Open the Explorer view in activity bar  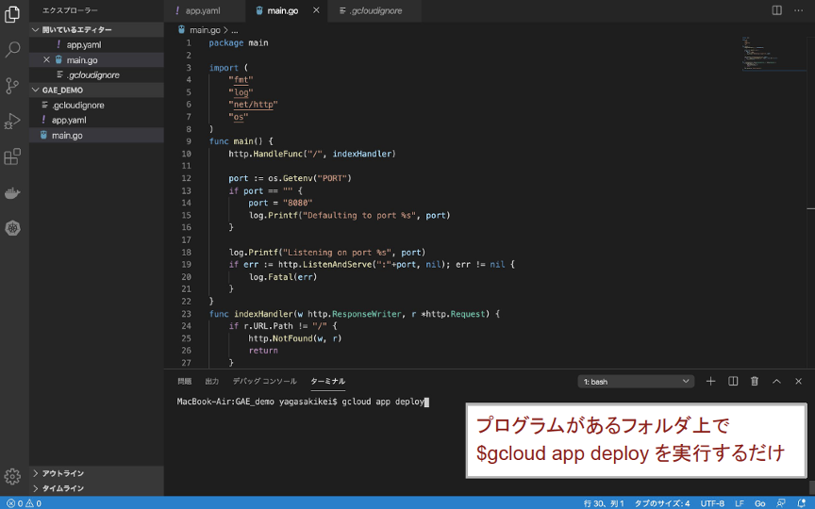point(12,14)
